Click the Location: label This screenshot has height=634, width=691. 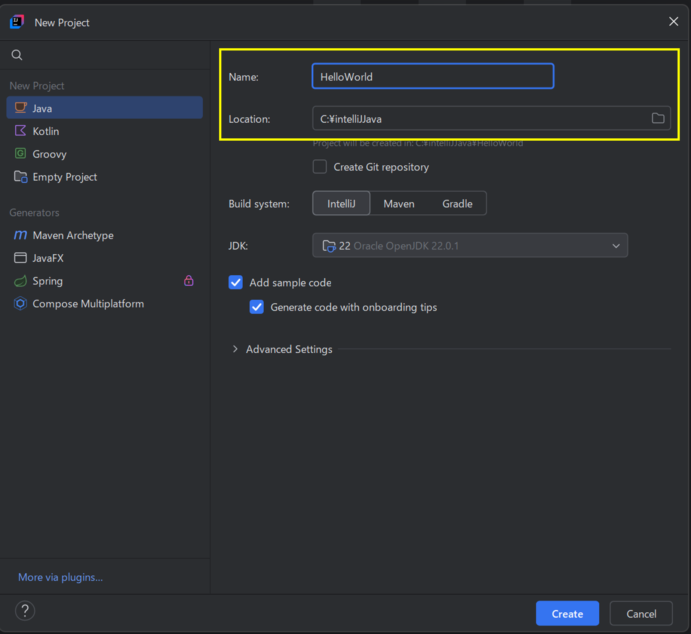click(249, 119)
